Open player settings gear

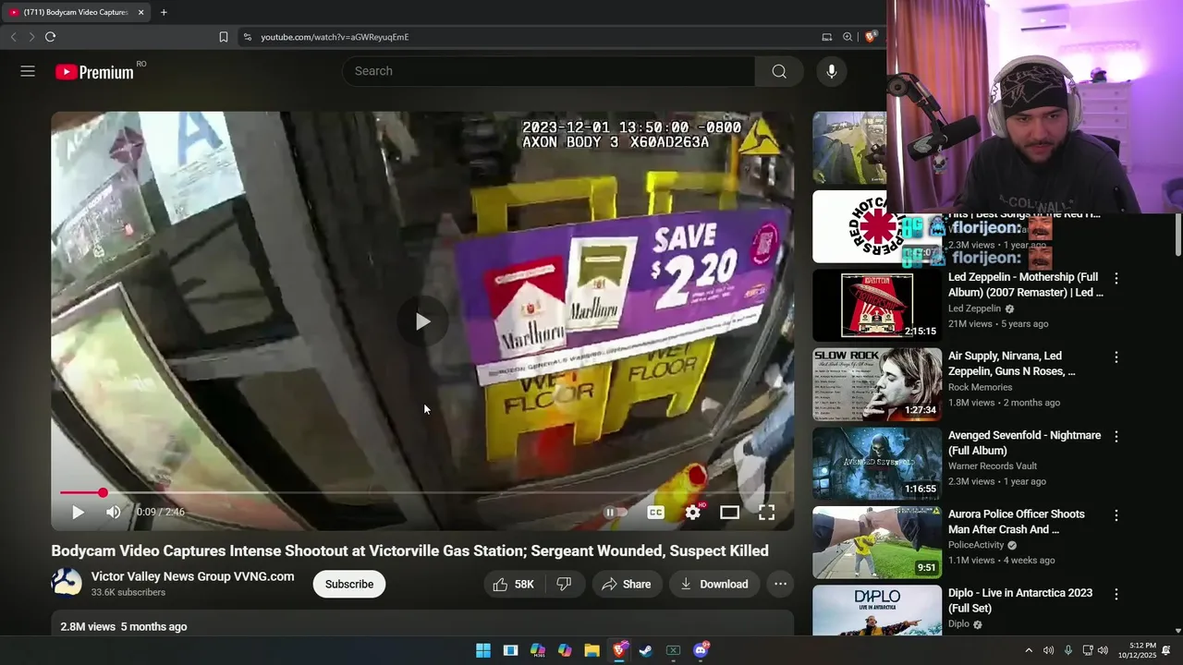(693, 512)
